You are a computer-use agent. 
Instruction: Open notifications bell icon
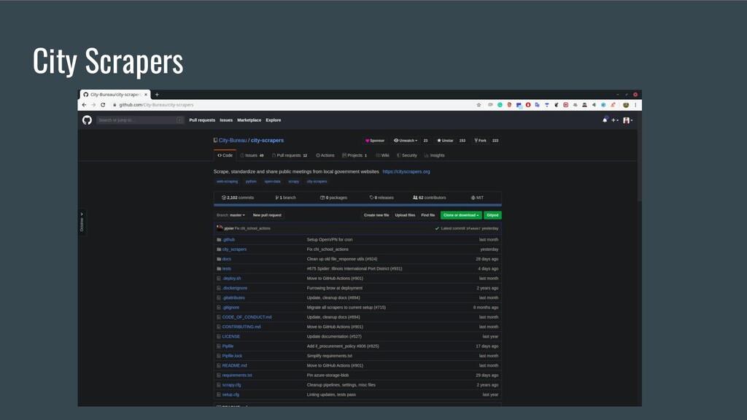[605, 120]
